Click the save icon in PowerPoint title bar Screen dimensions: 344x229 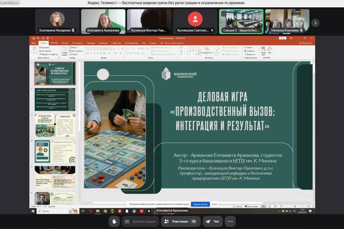click(34, 38)
